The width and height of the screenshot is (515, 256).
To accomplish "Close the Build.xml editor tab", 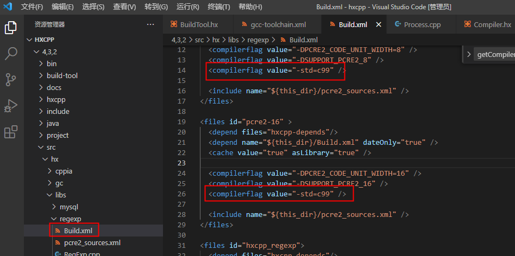I will coord(379,24).
